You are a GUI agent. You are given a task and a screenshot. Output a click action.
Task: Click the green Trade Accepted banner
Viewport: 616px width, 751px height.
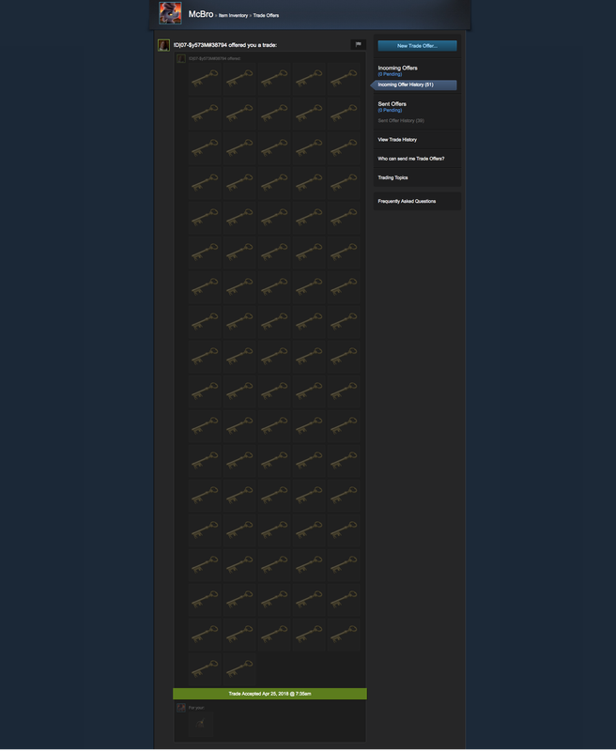tap(269, 694)
